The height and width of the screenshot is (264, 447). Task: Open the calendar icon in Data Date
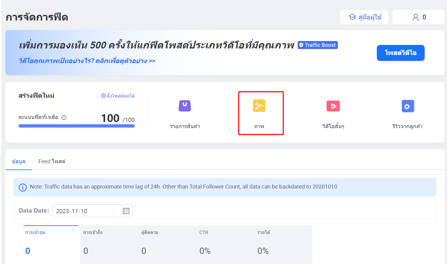(x=126, y=211)
